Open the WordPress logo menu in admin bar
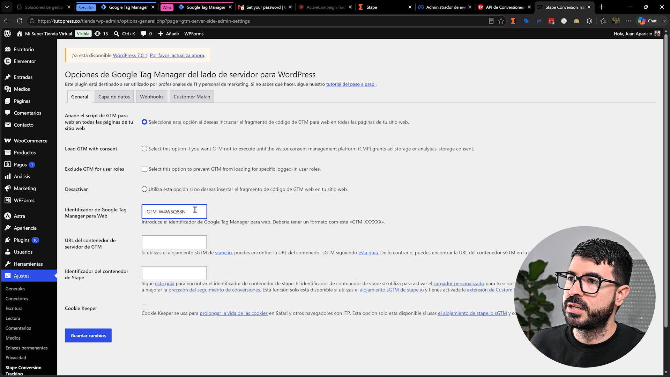Image resolution: width=670 pixels, height=377 pixels. pyautogui.click(x=7, y=34)
